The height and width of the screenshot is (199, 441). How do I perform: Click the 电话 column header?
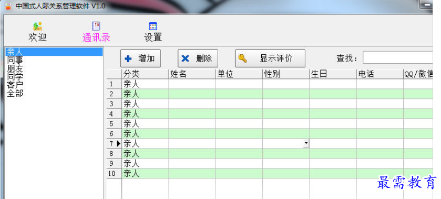point(380,74)
